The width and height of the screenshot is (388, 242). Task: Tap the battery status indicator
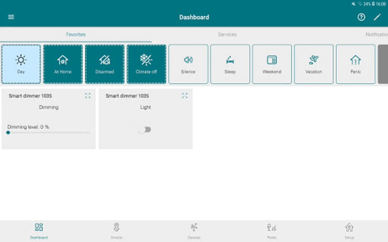(373, 4)
